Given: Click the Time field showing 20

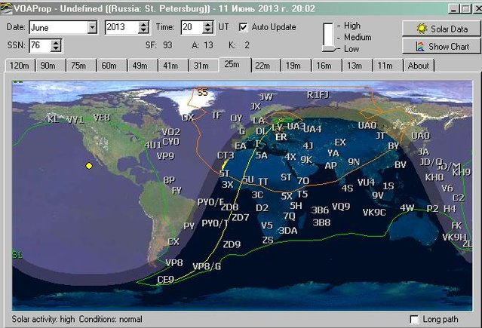Looking at the screenshot, I should pos(192,27).
